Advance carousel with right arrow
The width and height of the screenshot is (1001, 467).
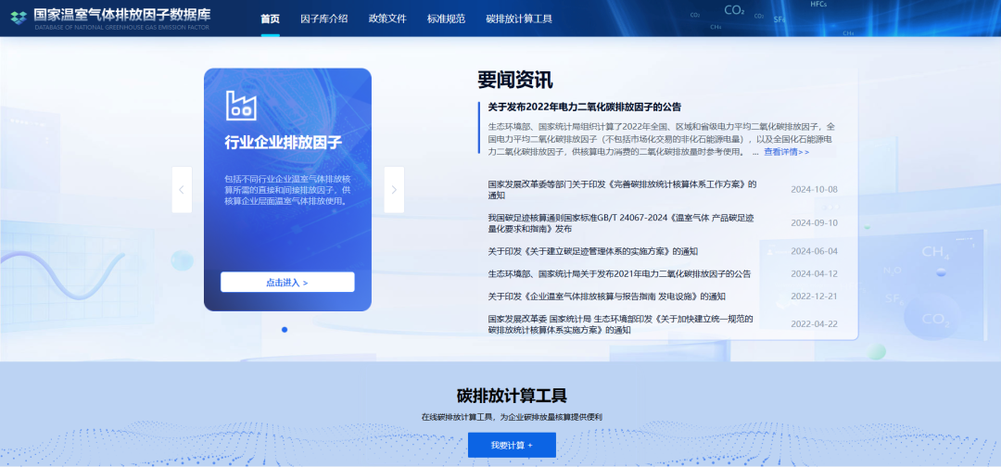pyautogui.click(x=394, y=190)
